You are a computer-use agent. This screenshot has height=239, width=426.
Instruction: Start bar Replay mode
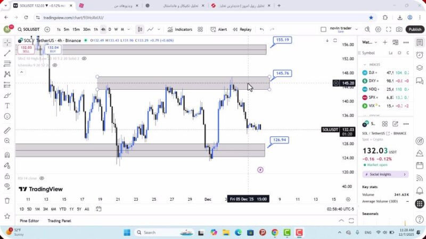pyautogui.click(x=242, y=30)
